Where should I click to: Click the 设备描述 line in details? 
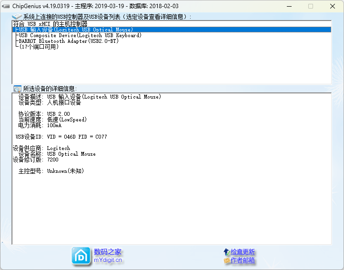90,97
